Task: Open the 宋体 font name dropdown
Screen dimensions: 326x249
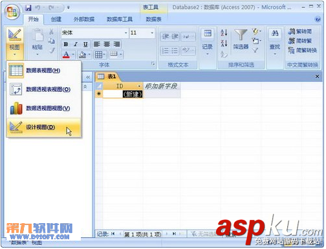Action: tap(126, 33)
